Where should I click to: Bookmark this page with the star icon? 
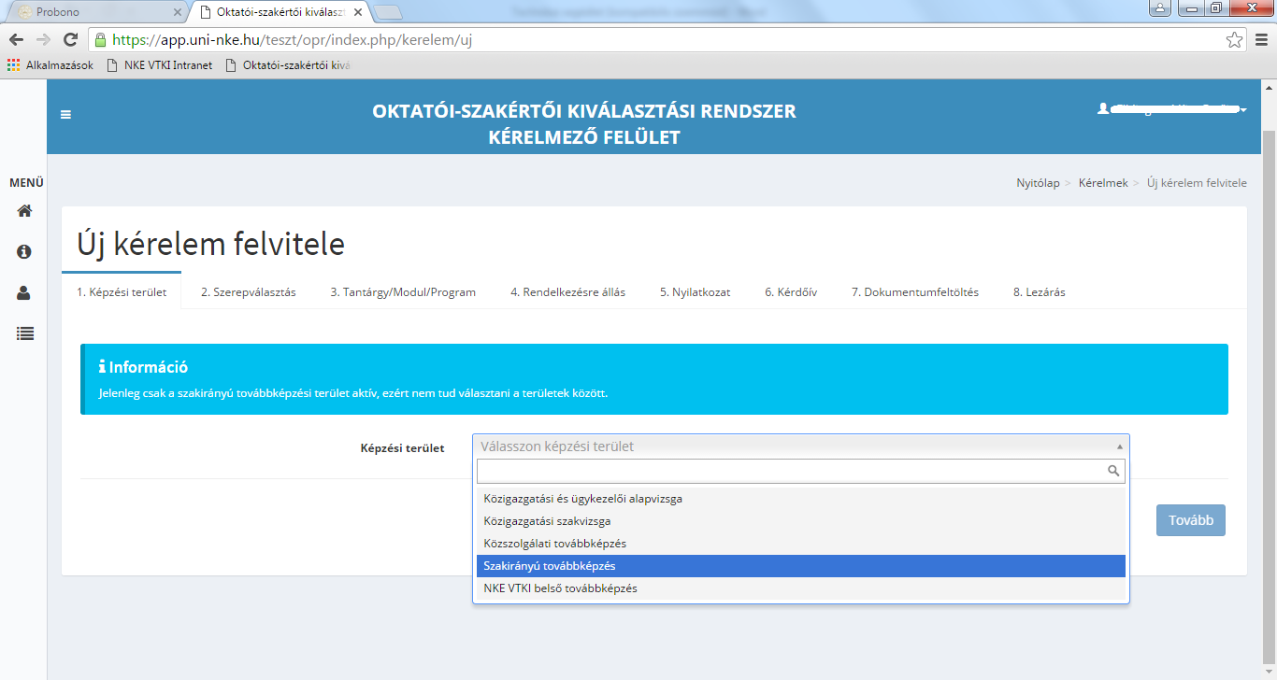pyautogui.click(x=1234, y=40)
